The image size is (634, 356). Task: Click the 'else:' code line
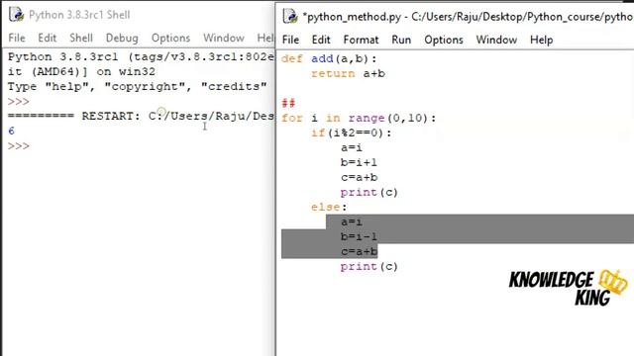(x=329, y=207)
